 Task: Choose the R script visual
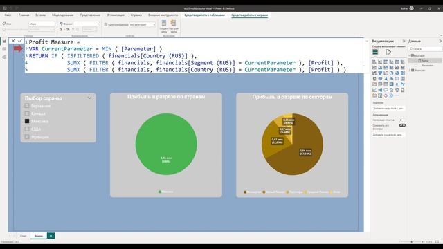coord(397,84)
